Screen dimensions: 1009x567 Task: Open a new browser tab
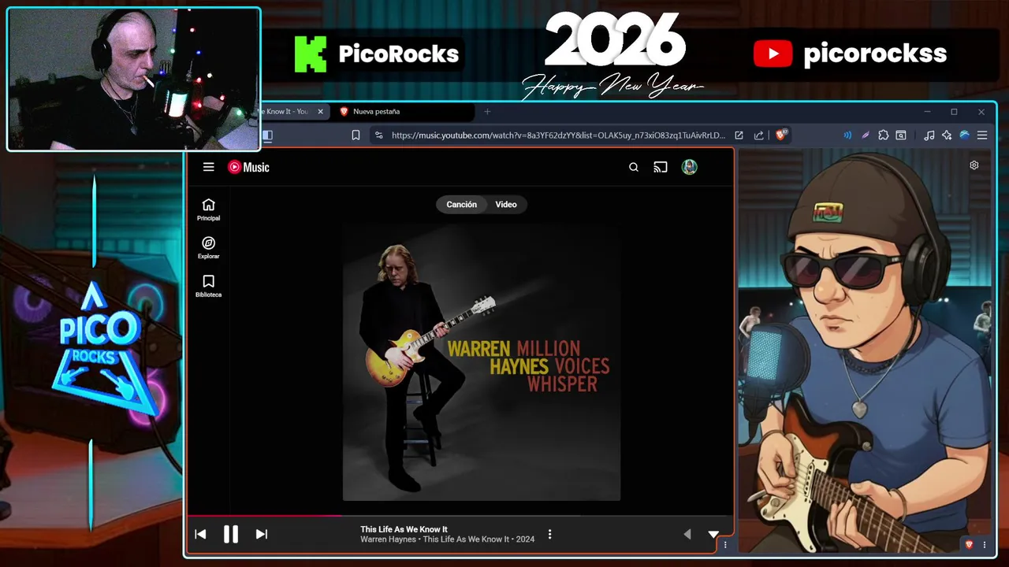[487, 112]
